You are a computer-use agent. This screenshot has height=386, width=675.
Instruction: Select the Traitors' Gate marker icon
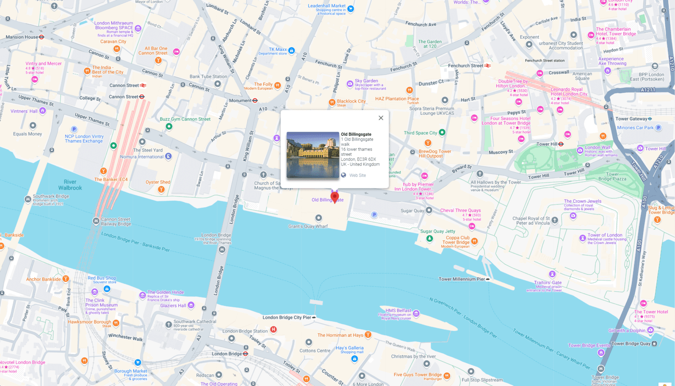pos(552,274)
